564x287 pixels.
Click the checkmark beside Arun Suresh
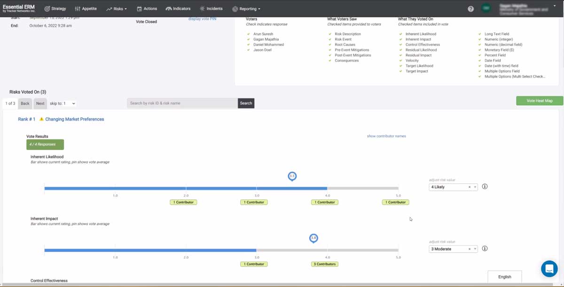pos(249,34)
